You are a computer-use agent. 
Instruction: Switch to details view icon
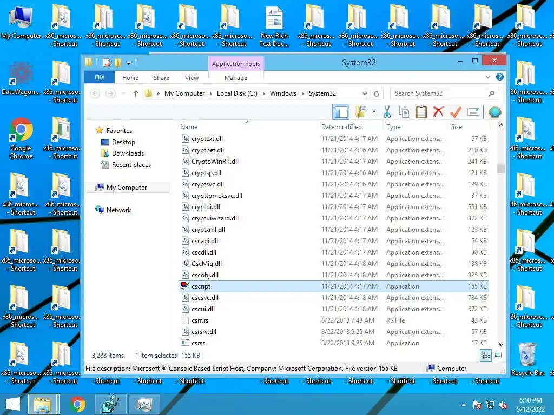click(x=486, y=356)
